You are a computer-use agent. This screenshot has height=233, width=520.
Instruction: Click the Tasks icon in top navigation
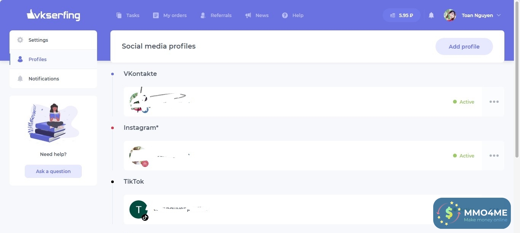click(119, 15)
